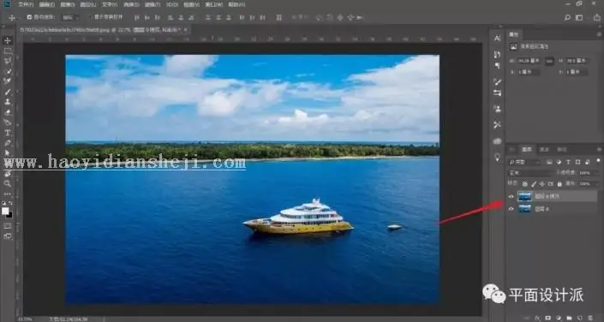Open the AI character panel icon
This screenshot has height=322, width=604.
pyautogui.click(x=497, y=39)
